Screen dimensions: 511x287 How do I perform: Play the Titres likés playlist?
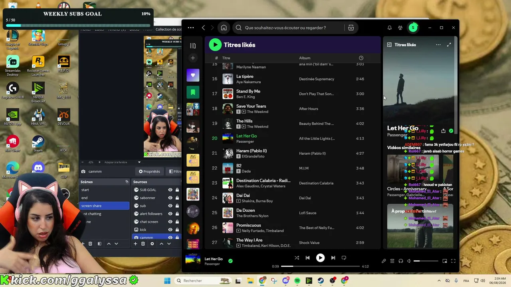coord(215,45)
